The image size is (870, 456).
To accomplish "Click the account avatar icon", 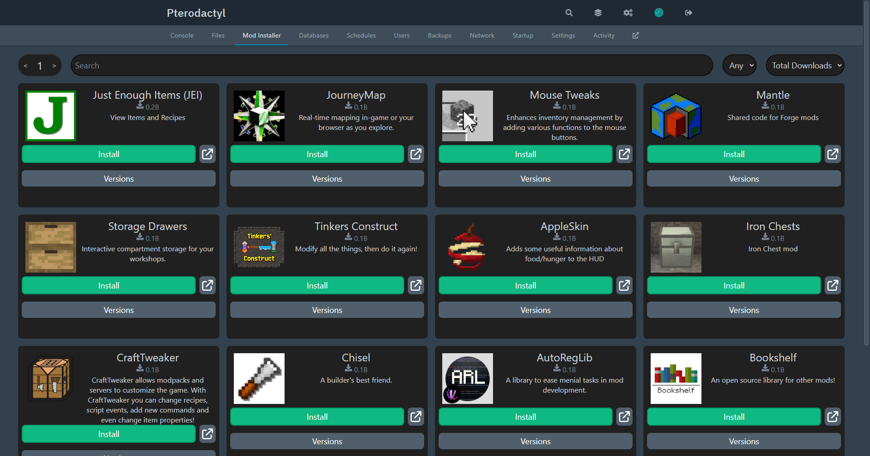I will pyautogui.click(x=659, y=13).
